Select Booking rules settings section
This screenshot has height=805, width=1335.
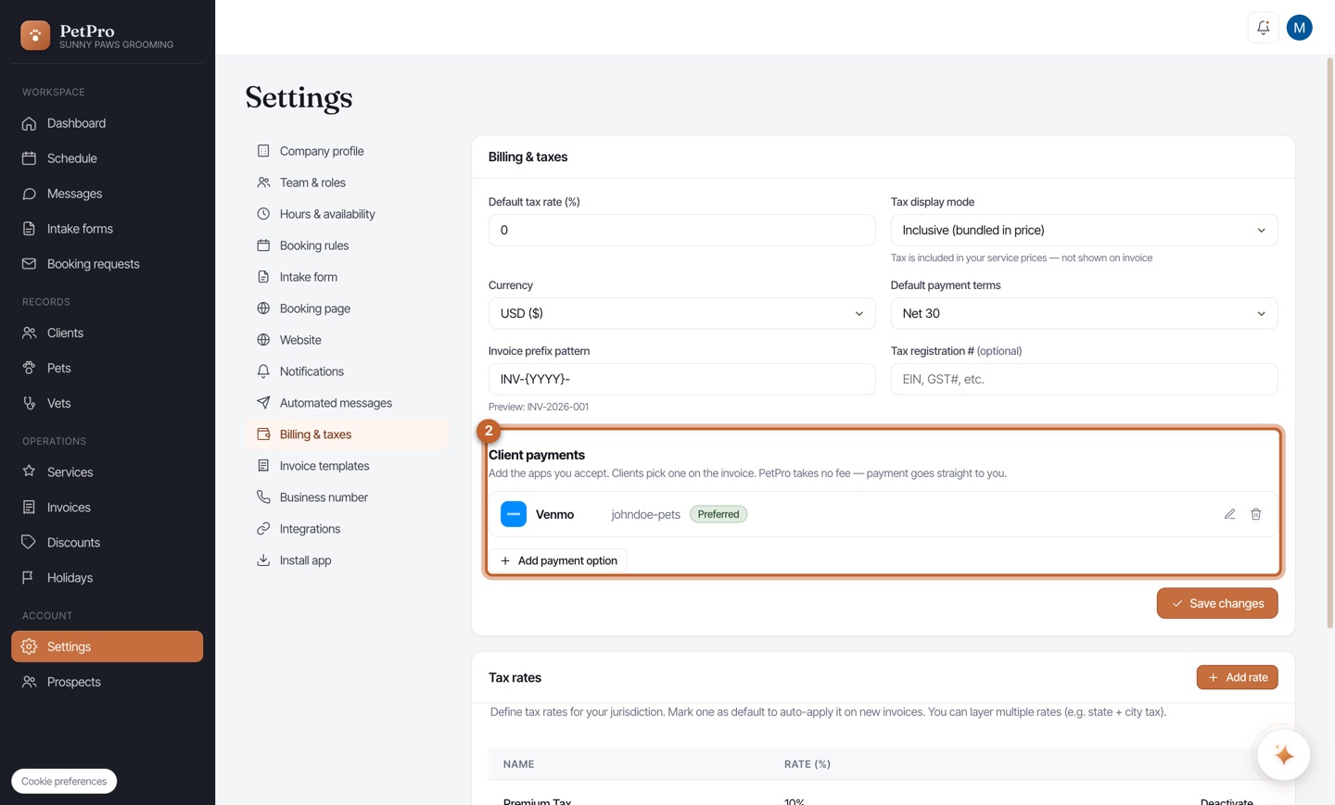(x=347, y=245)
